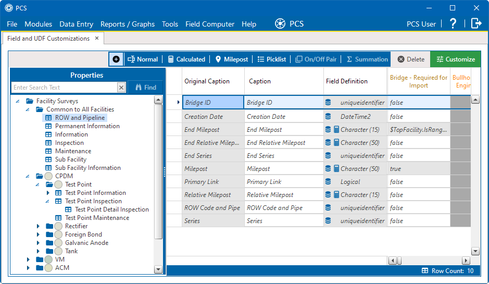Expand the ACM folder

pyautogui.click(x=28, y=268)
